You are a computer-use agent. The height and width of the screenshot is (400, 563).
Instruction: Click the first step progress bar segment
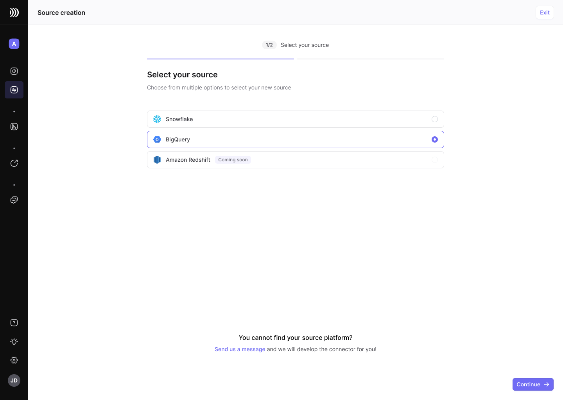[x=220, y=59]
